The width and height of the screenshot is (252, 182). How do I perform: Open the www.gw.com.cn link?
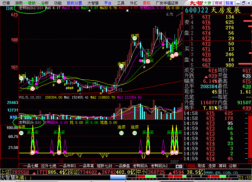tap(221, 172)
